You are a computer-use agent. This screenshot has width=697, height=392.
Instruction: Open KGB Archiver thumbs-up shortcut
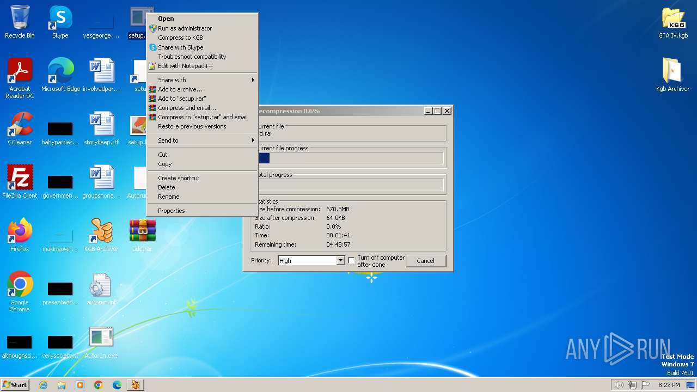tap(101, 235)
